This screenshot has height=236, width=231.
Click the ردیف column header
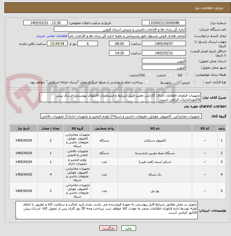[222, 128]
